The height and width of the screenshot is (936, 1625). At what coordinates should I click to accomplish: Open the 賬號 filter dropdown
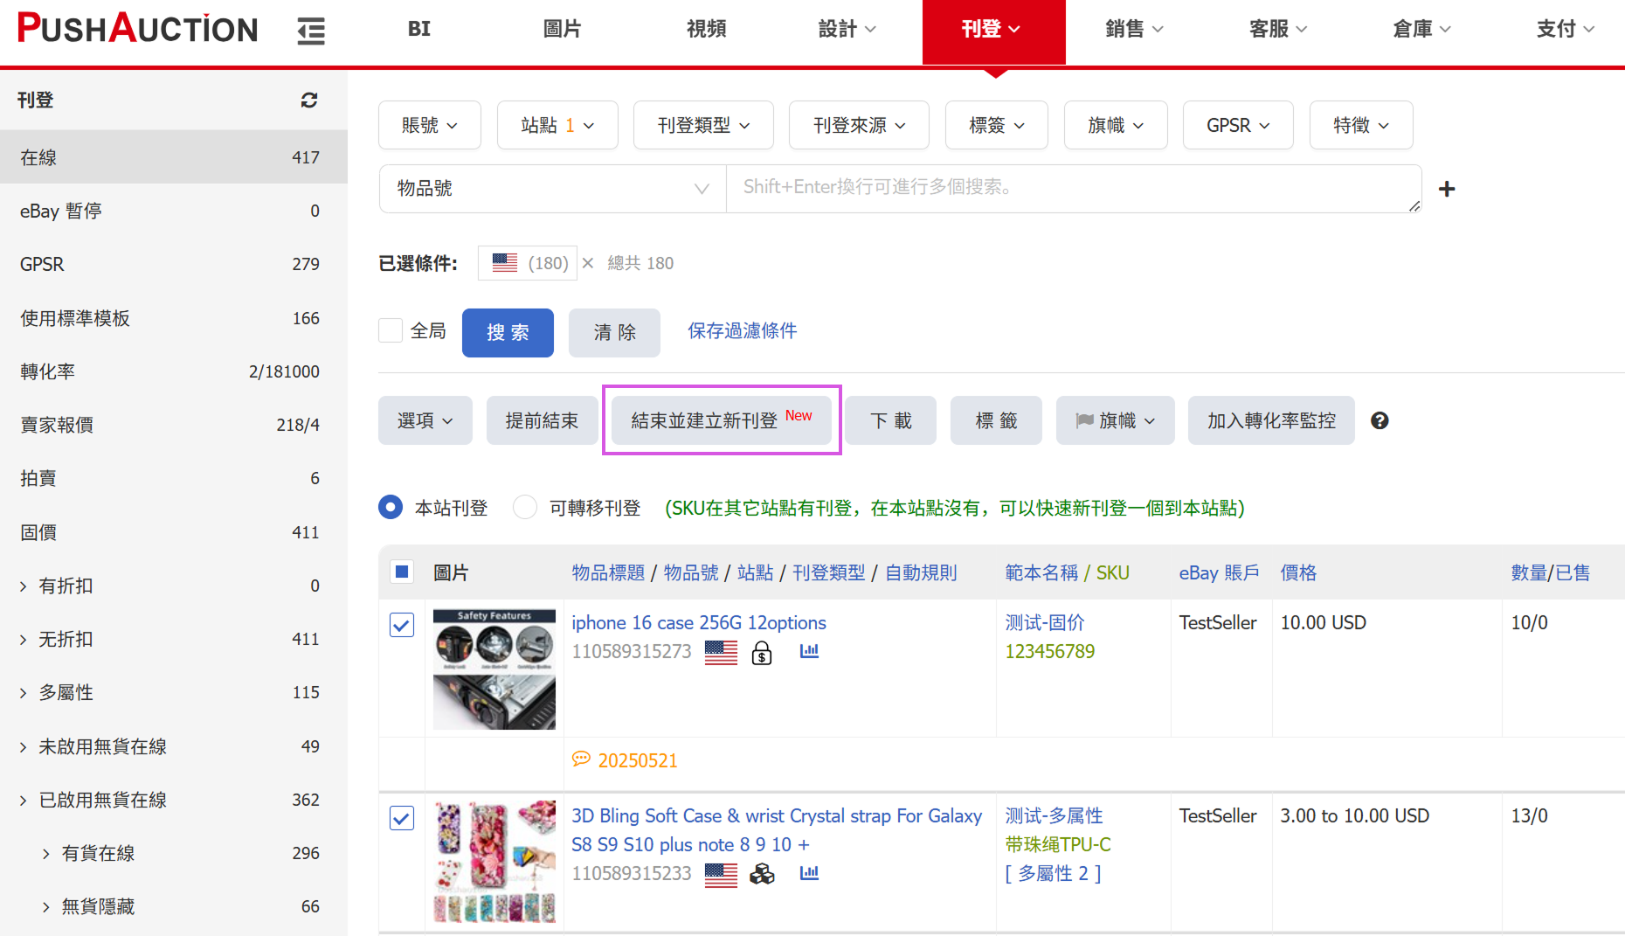[429, 126]
